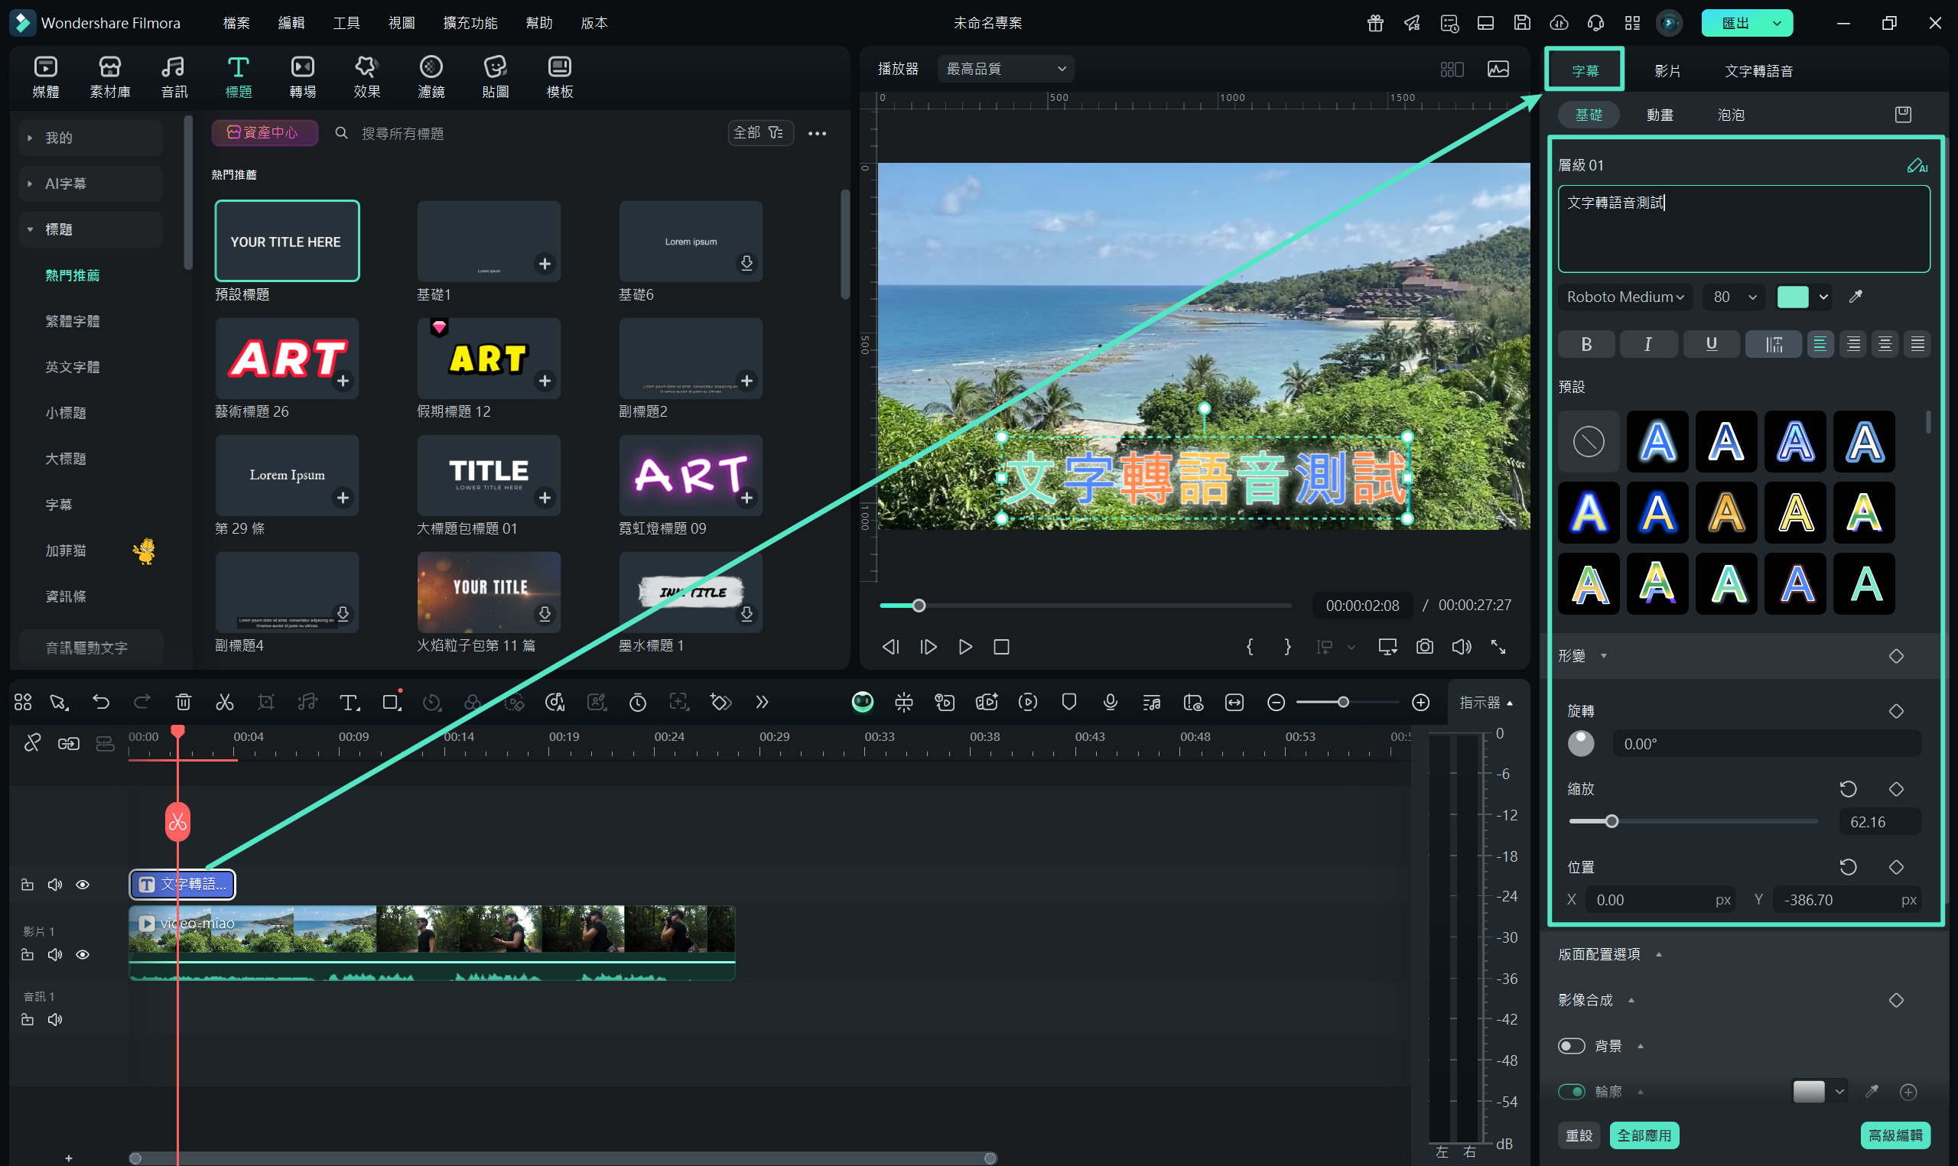Click the eyedropper next to font color

(1856, 296)
